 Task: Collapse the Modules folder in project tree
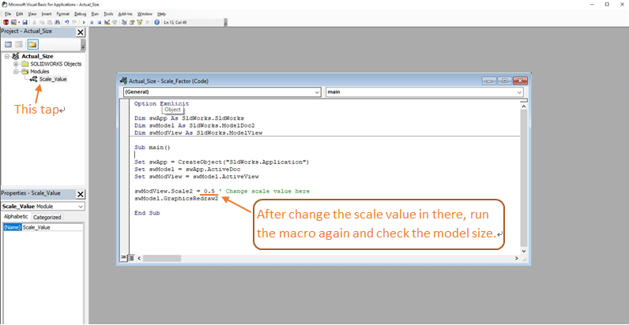click(16, 71)
